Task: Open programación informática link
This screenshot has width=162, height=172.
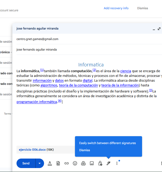Action: click(x=37, y=102)
